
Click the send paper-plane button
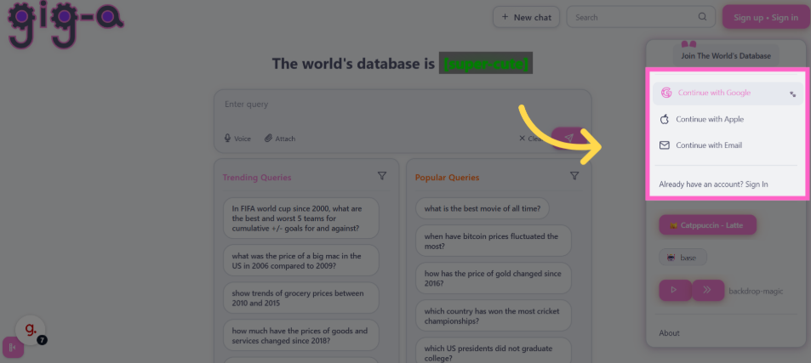coord(568,139)
